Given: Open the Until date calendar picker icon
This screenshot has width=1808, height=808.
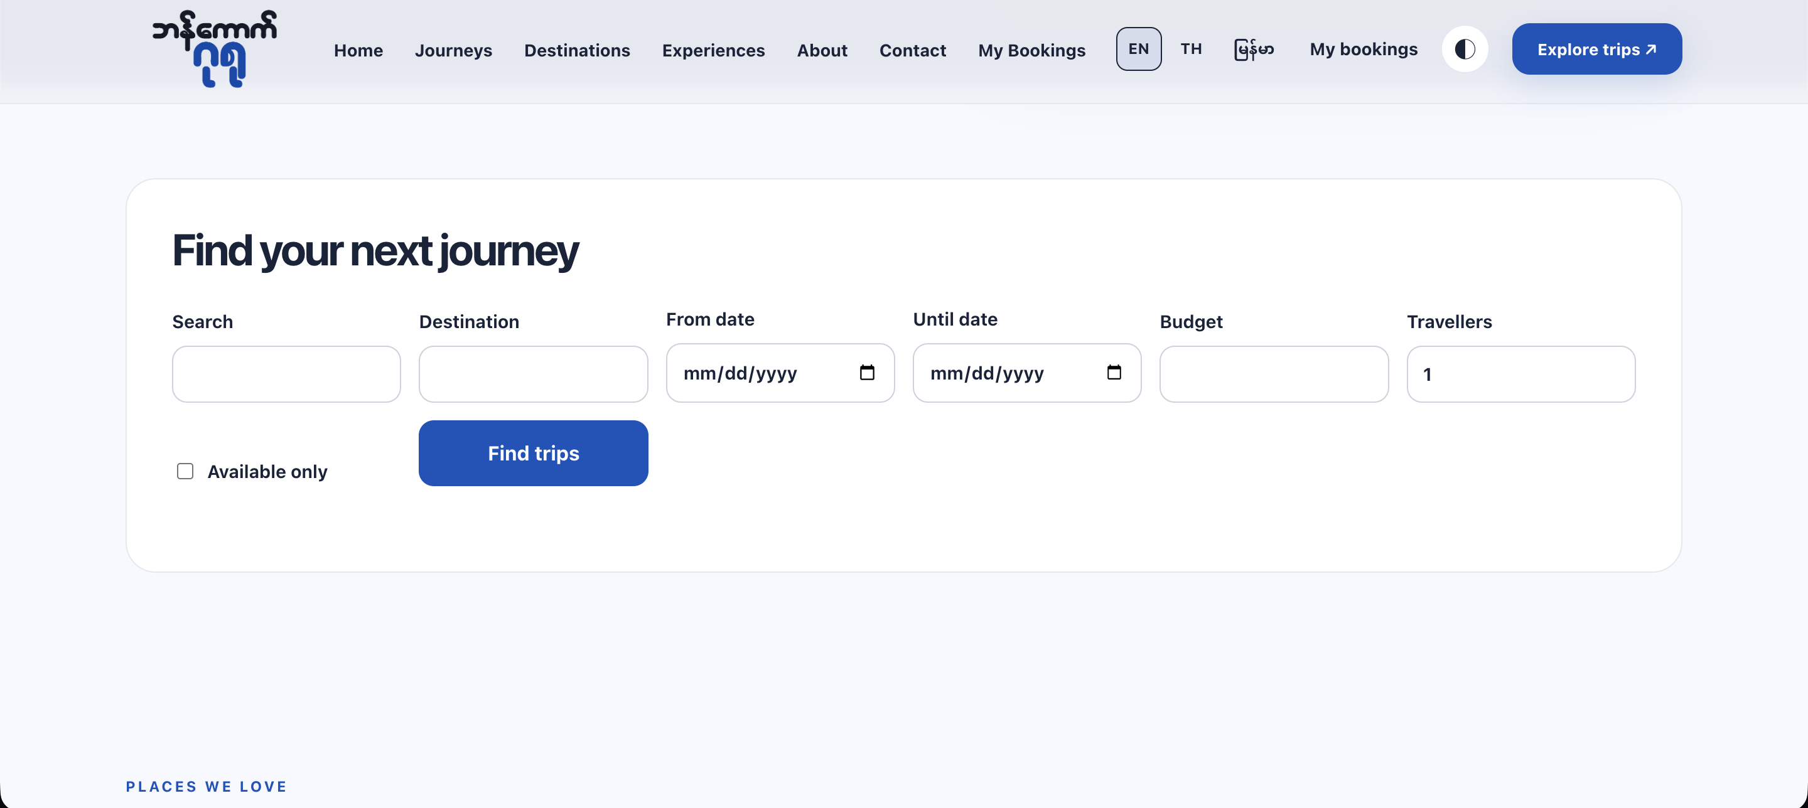Looking at the screenshot, I should click(x=1114, y=373).
